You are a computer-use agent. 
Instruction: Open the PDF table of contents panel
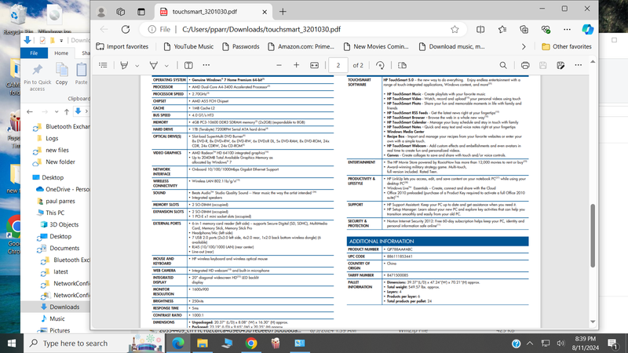tap(103, 65)
